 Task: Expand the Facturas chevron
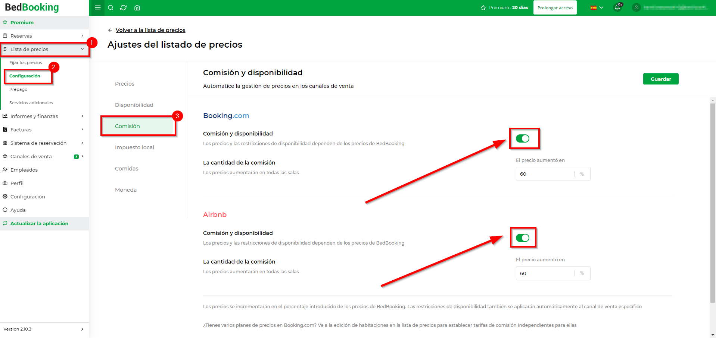83,130
